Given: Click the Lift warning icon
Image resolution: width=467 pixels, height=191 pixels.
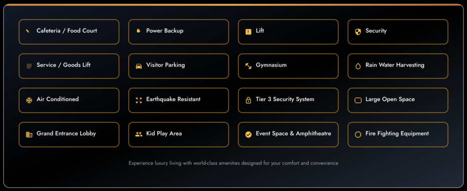Looking at the screenshot, I should tap(248, 32).
